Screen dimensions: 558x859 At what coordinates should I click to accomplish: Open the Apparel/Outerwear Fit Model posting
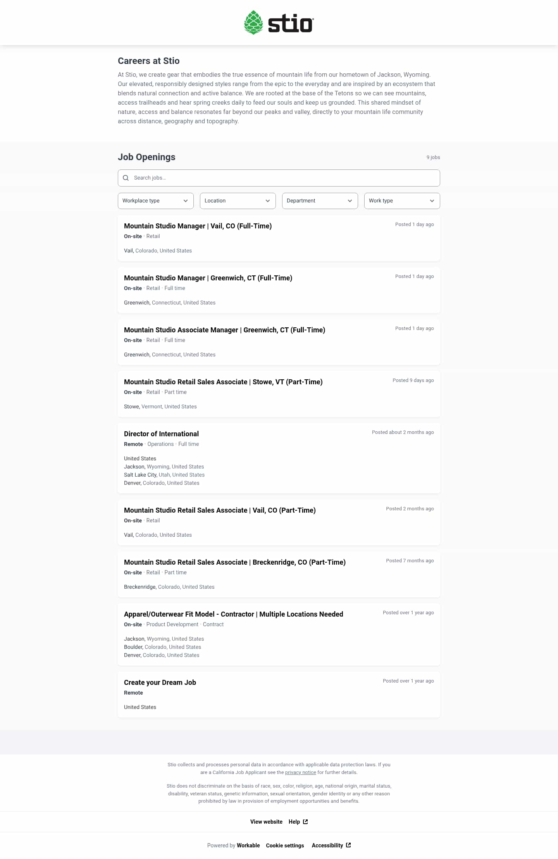[233, 614]
